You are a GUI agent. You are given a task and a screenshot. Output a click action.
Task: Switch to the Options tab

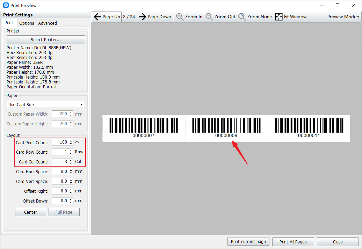[27, 23]
